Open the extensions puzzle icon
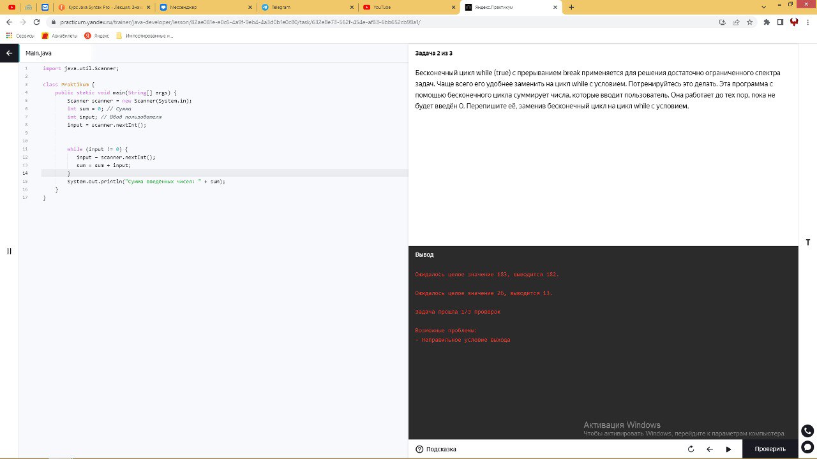The image size is (817, 459). pos(767,22)
